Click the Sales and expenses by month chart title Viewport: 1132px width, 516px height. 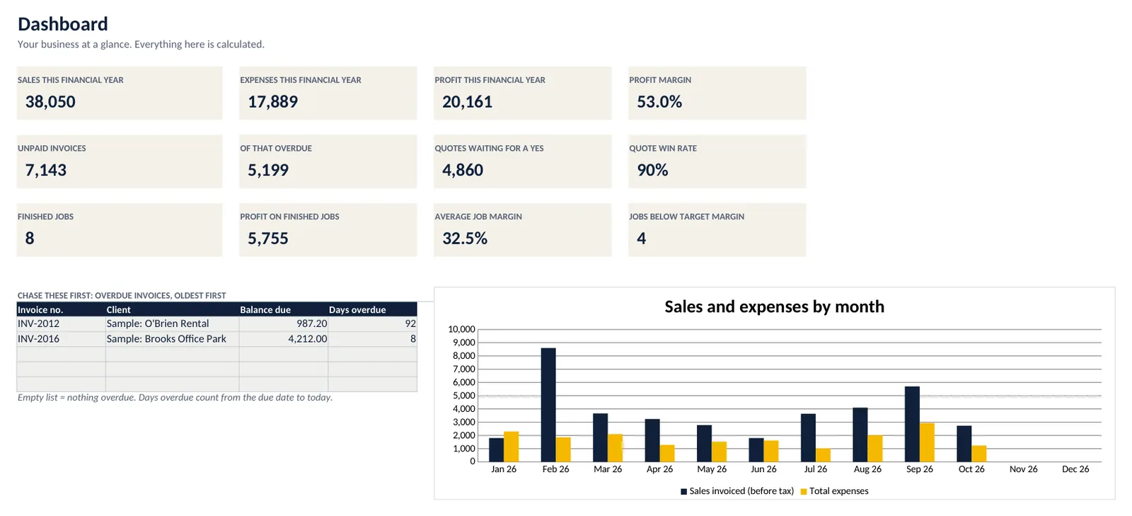tap(774, 306)
